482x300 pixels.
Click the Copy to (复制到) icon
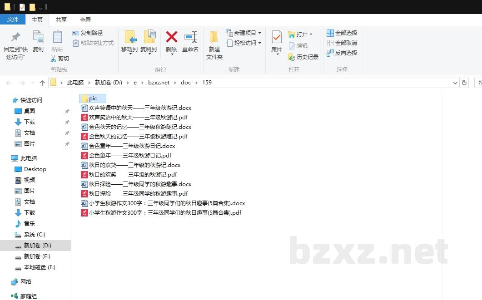(149, 38)
